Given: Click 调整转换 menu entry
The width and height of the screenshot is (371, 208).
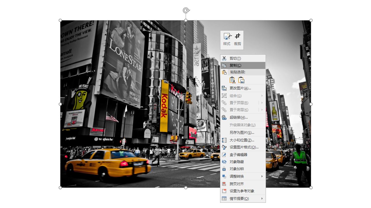Looking at the screenshot, I should [x=243, y=176].
